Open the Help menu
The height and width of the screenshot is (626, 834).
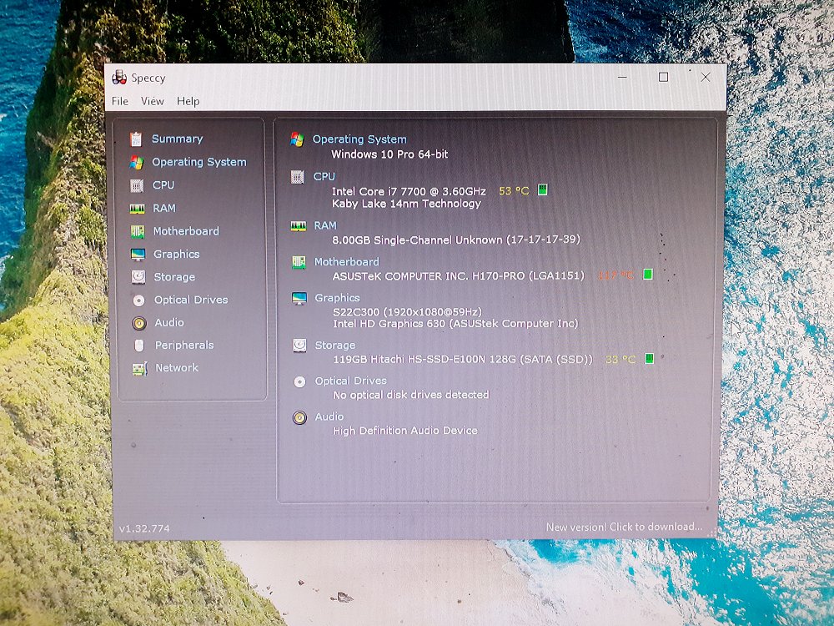pos(188,101)
